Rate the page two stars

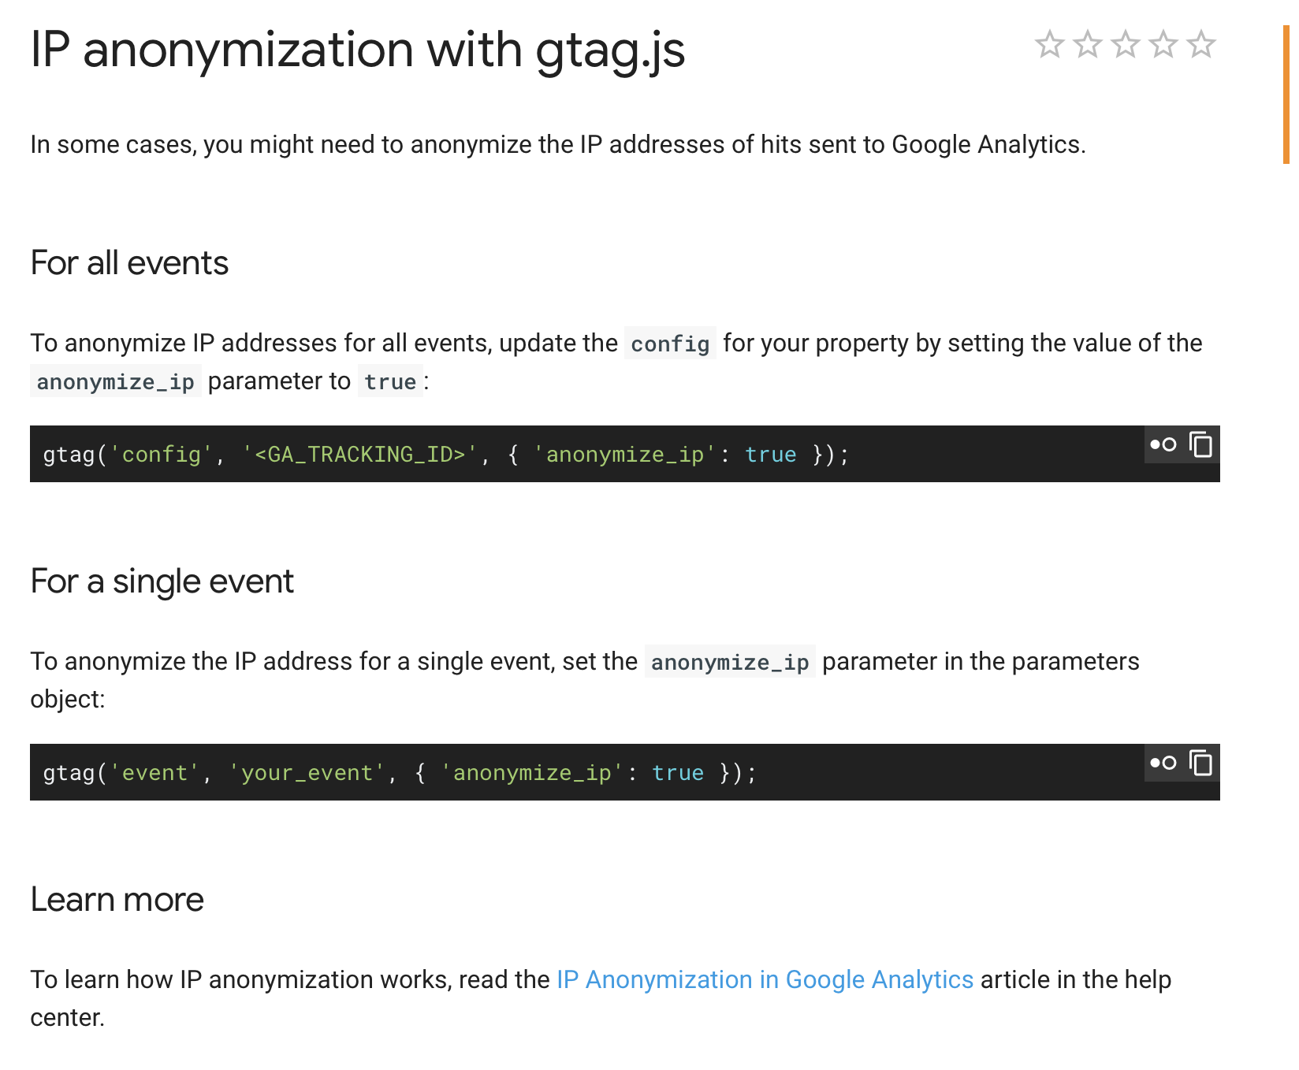1087,44
